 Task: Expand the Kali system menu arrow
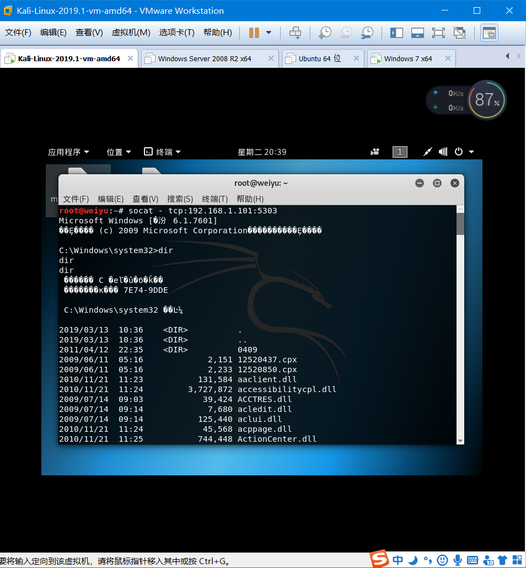click(471, 152)
